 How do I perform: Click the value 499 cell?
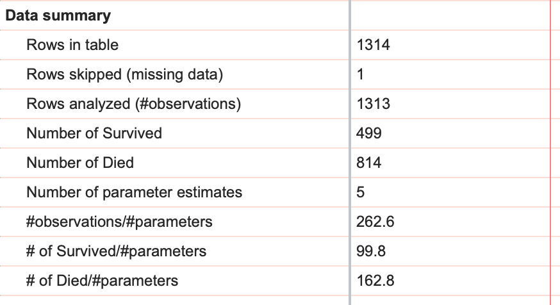[x=369, y=133]
